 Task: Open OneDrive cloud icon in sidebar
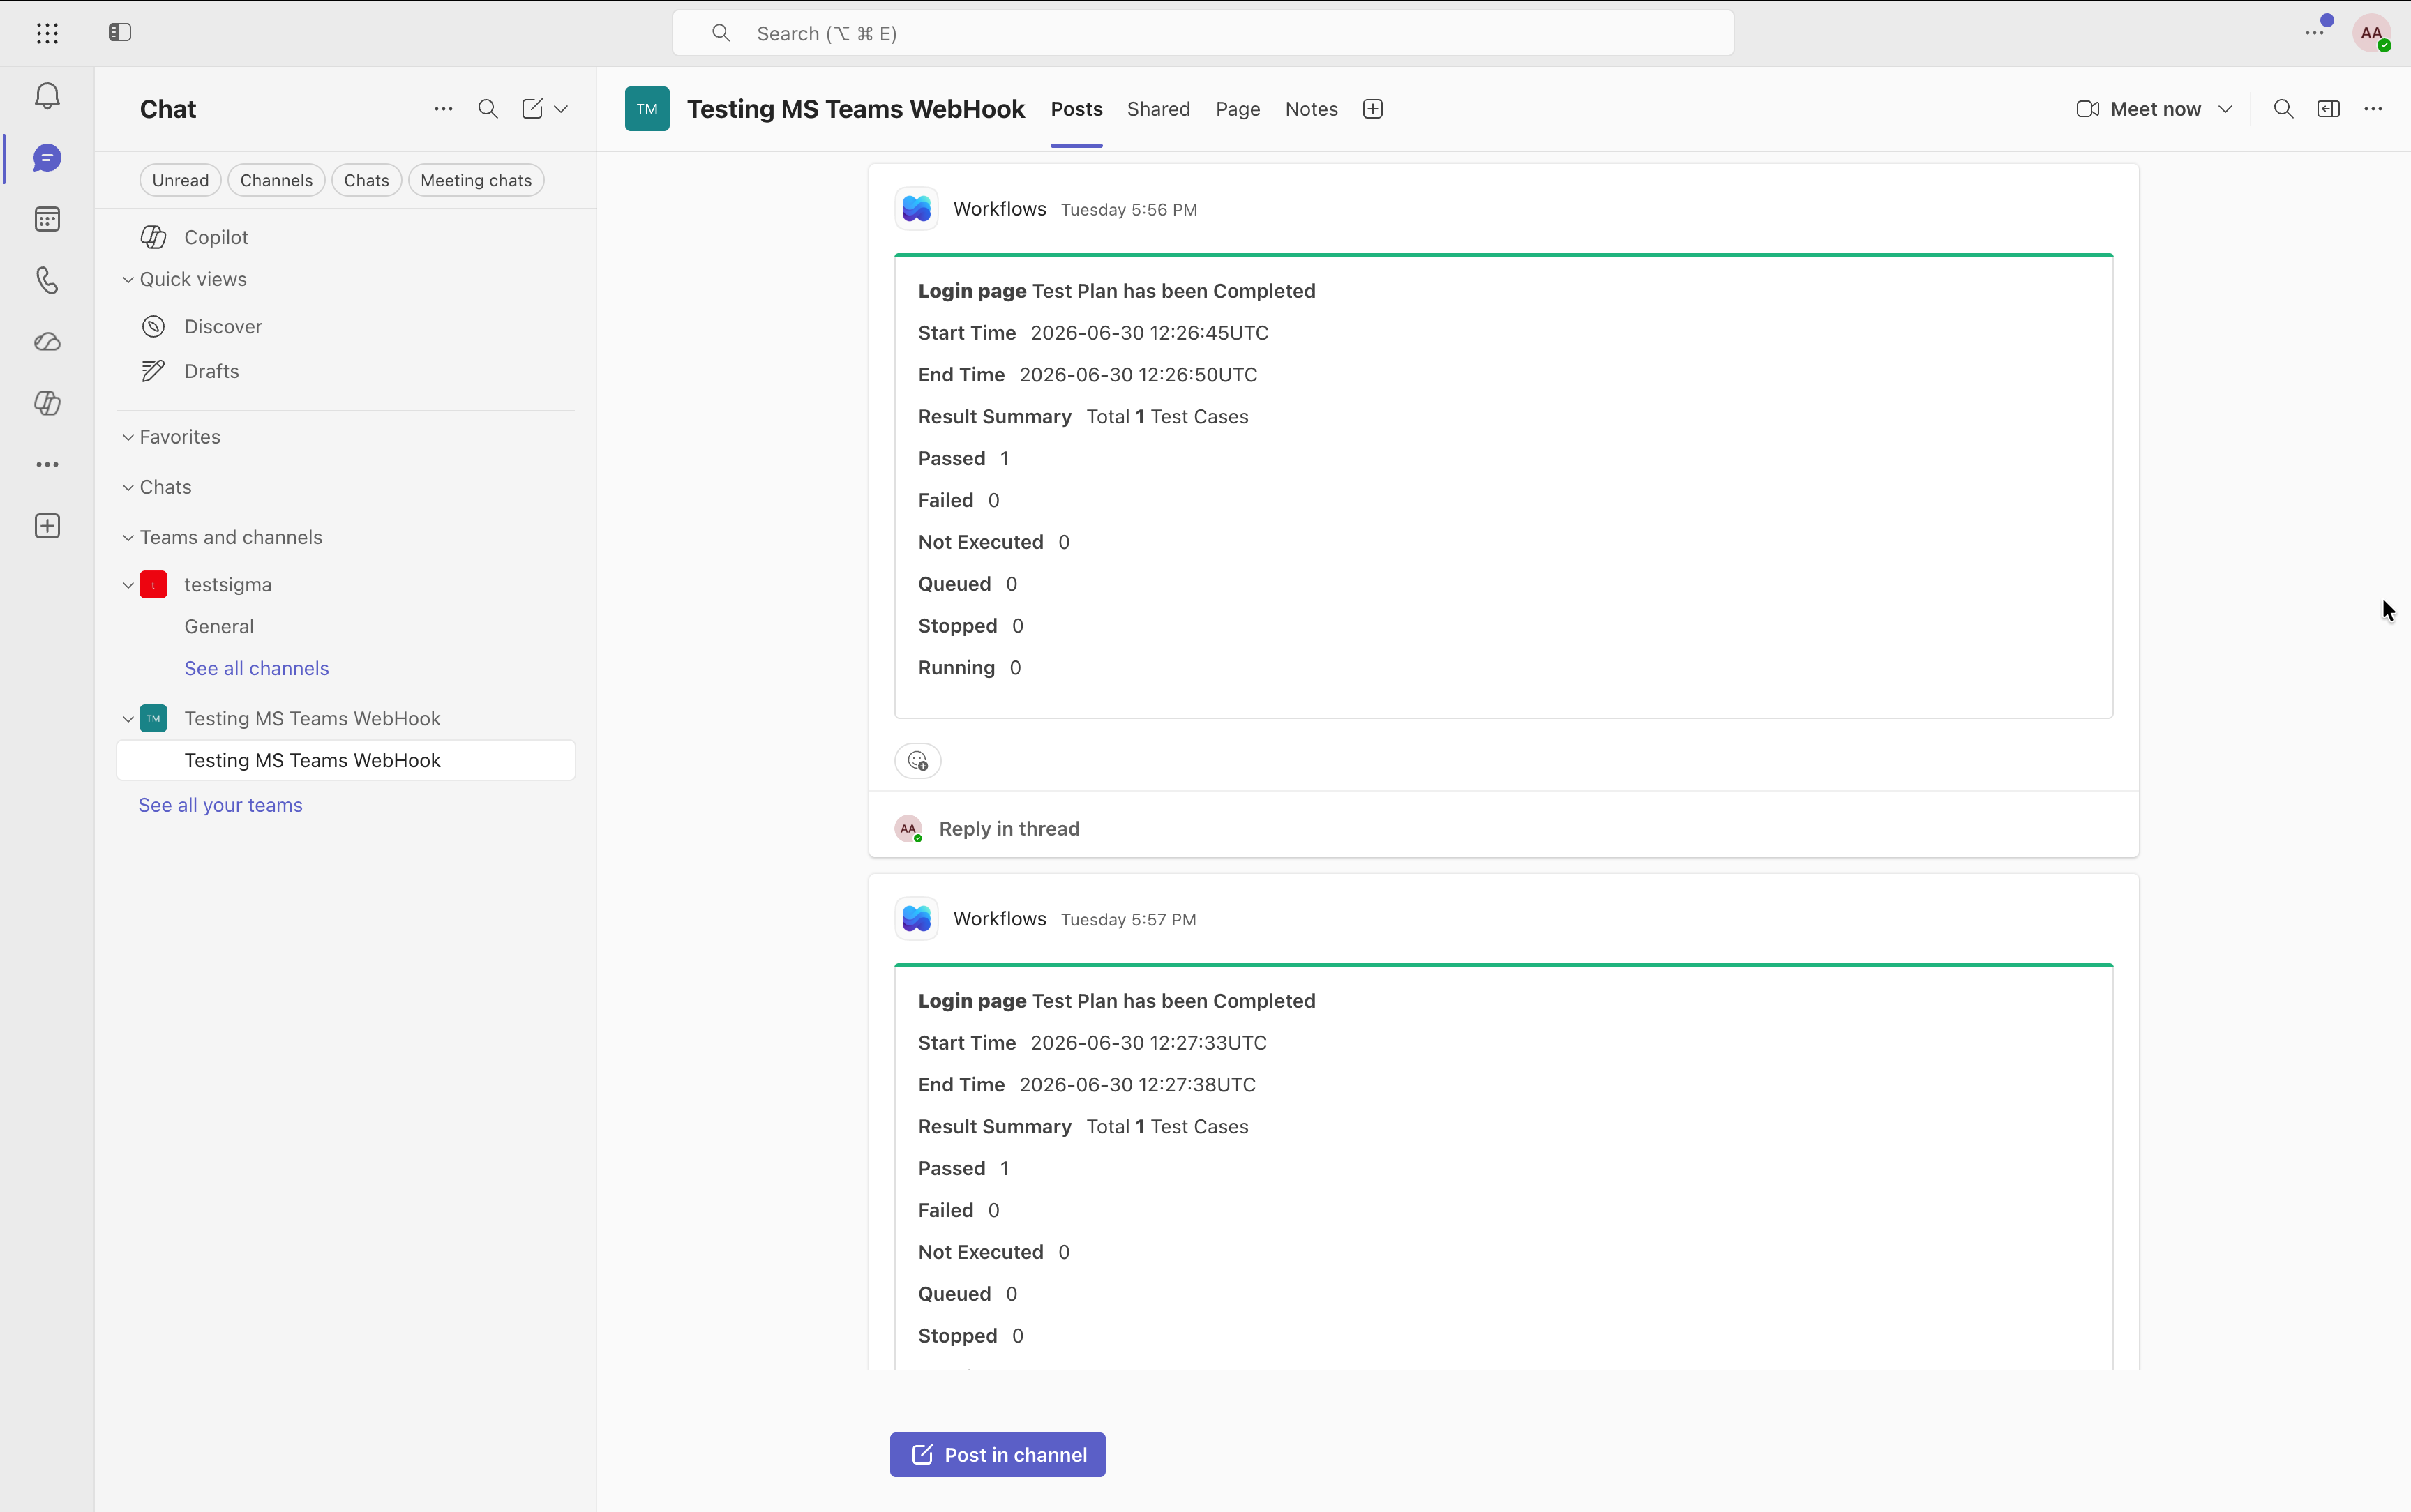47,342
